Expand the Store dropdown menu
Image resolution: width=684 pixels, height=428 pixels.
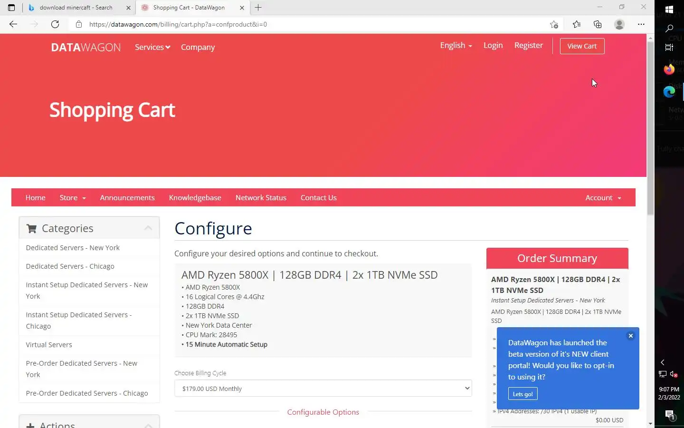pos(73,198)
